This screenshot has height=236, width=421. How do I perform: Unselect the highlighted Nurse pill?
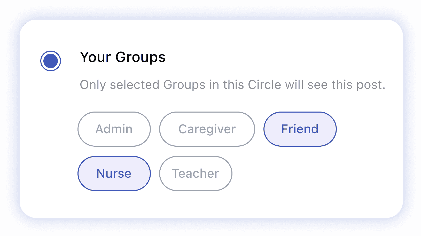pyautogui.click(x=114, y=174)
